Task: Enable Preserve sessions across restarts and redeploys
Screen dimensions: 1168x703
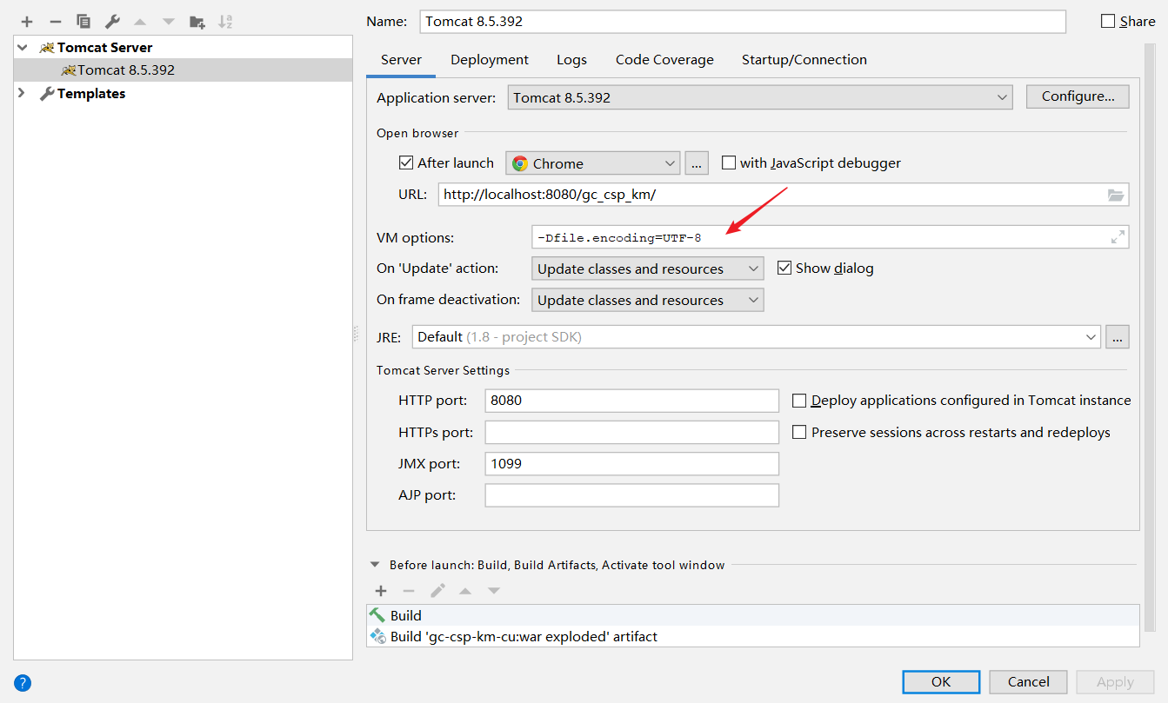Action: click(x=799, y=432)
